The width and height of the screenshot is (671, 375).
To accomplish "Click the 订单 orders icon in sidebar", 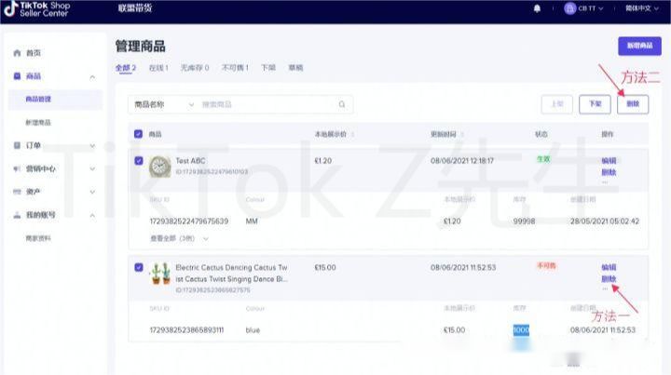I will [x=17, y=146].
